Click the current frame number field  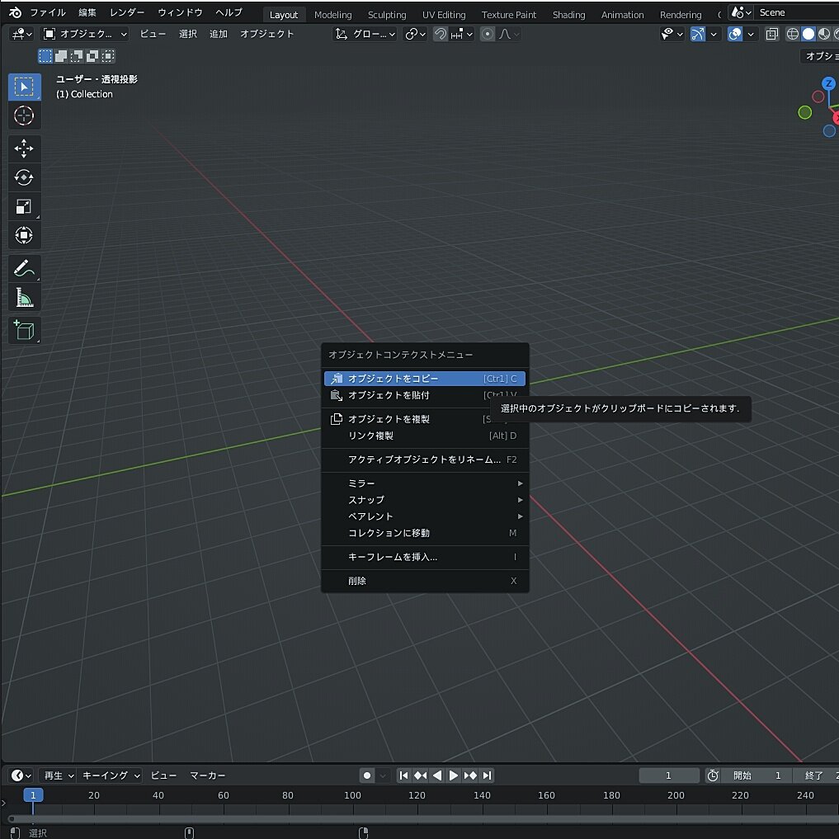pos(669,775)
